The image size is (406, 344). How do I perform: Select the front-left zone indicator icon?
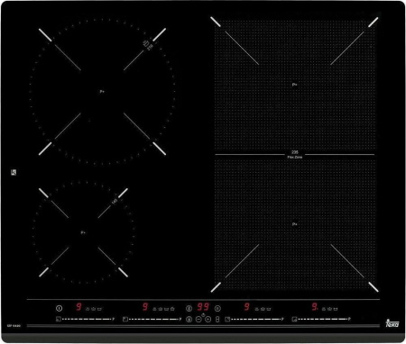[x=58, y=320]
